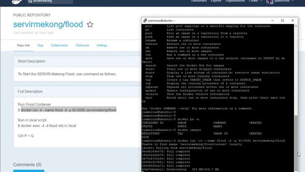
Task: Click the juamorous user avatar
Action: point(270,1)
